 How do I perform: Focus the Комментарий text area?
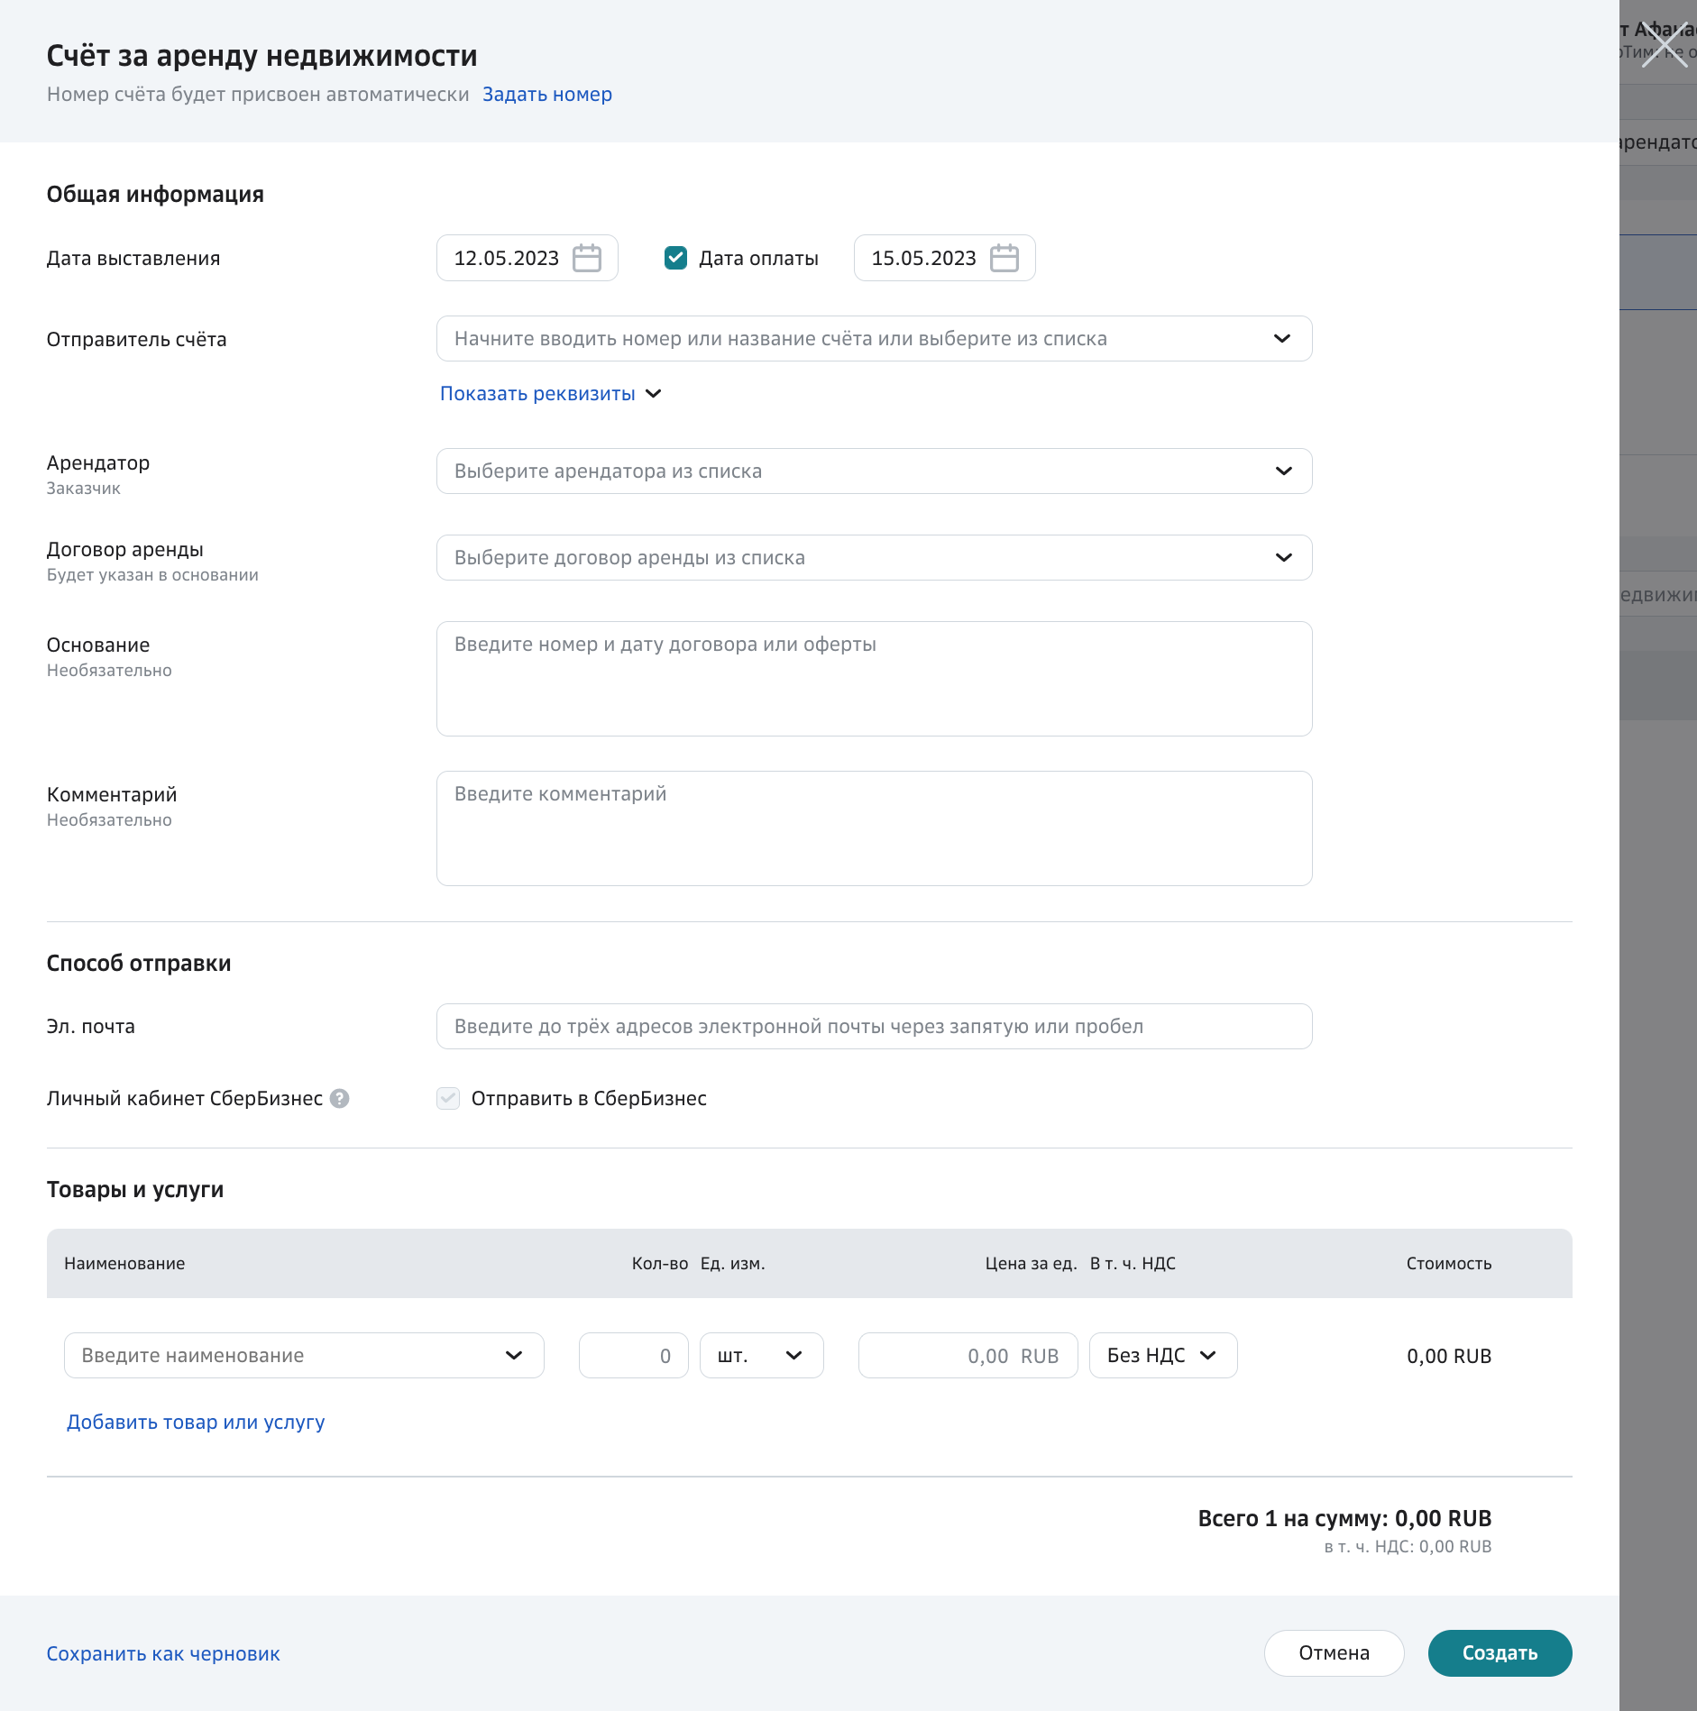pos(873,828)
